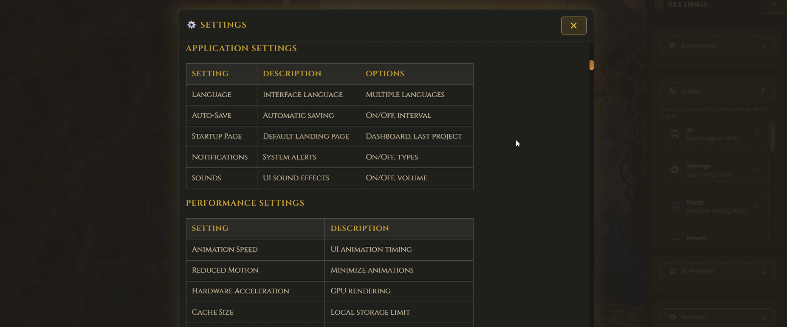Open the AI guide chevron
Viewport: 787px width, 327px height.
tap(757, 134)
